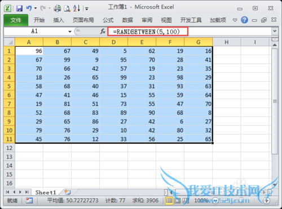Viewport: 282px width, 209px height.
Task: Click the horizontal scrollbar left arrow
Action: click(171, 192)
